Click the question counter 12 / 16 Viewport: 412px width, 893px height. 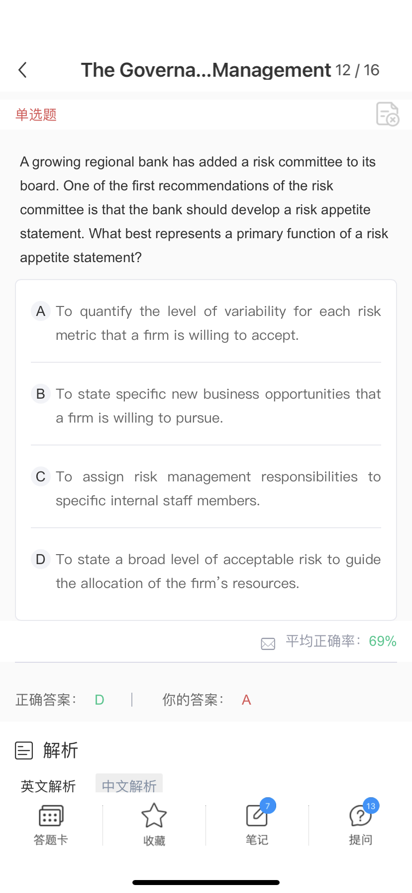[x=357, y=70]
